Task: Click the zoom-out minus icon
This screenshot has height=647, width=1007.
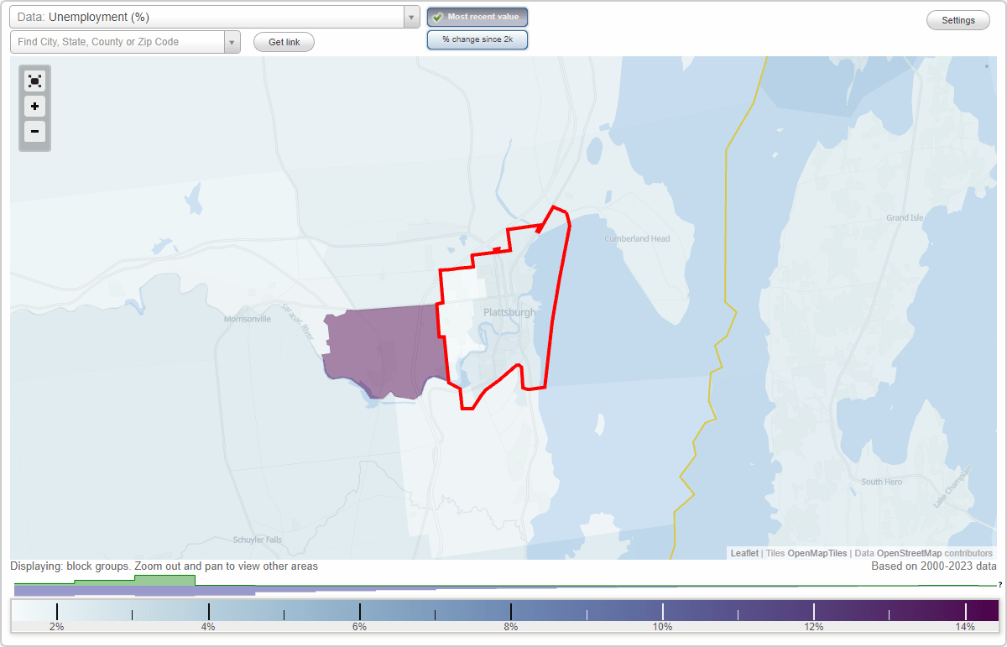Action: tap(34, 132)
